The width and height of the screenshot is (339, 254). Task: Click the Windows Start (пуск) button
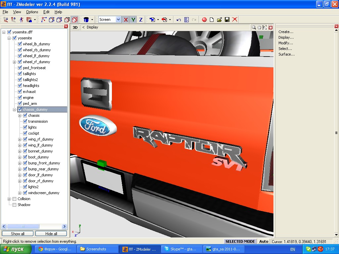(16, 249)
